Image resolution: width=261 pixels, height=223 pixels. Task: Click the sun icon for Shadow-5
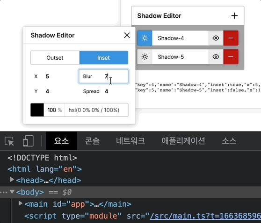[145, 57]
